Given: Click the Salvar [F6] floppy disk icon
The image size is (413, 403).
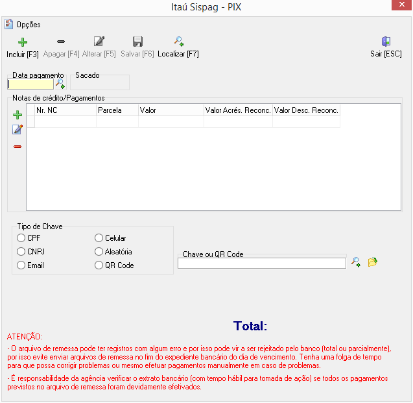Looking at the screenshot, I should pyautogui.click(x=137, y=42).
